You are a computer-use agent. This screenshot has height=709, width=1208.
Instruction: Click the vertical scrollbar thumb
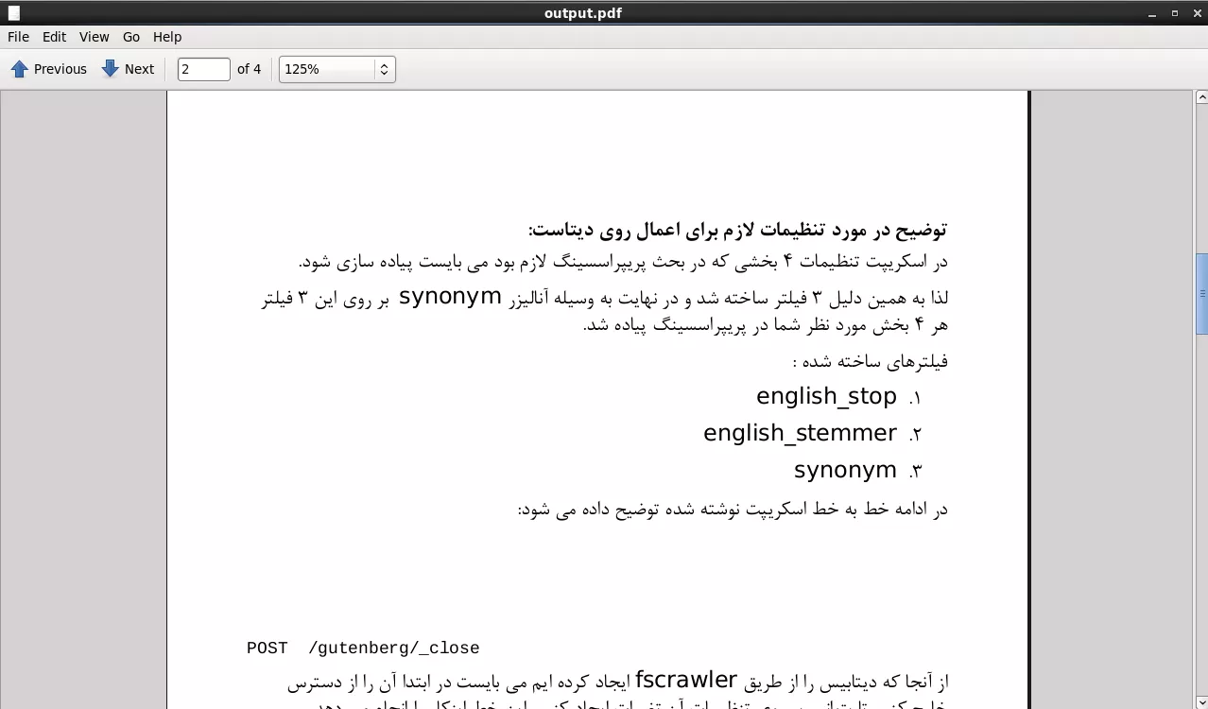pos(1201,293)
